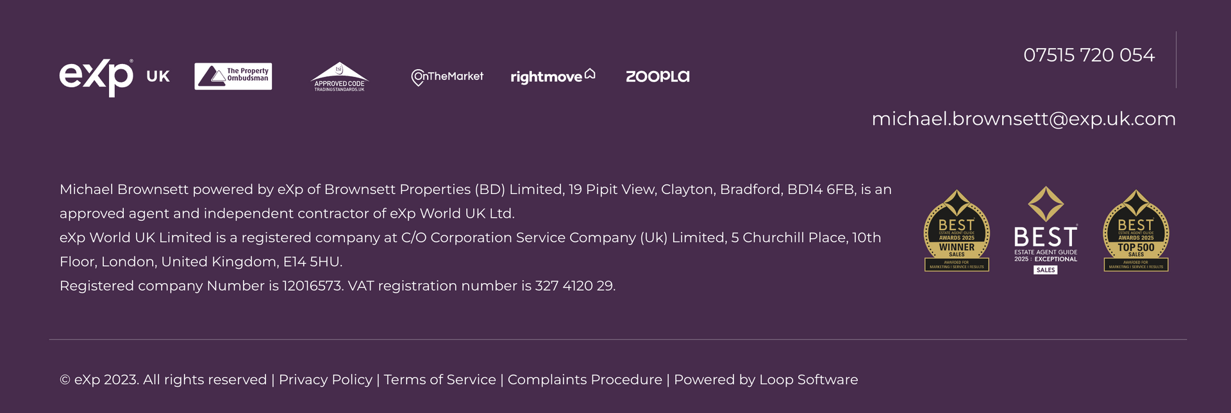1231x413 pixels.
Task: Click the eXp World UK Limited address text
Action: click(x=470, y=250)
